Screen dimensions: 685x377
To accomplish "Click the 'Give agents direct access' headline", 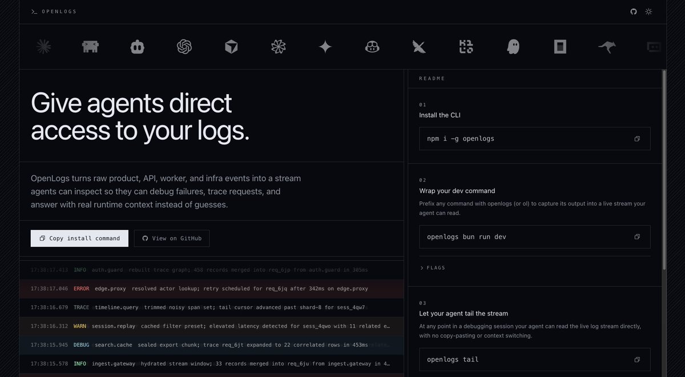I will (x=140, y=117).
